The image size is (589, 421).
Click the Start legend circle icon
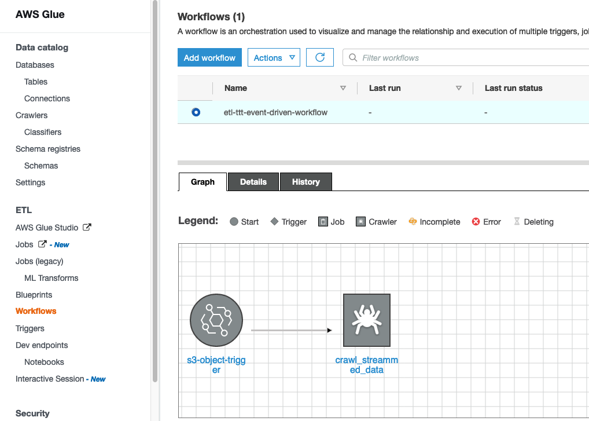[x=234, y=222]
